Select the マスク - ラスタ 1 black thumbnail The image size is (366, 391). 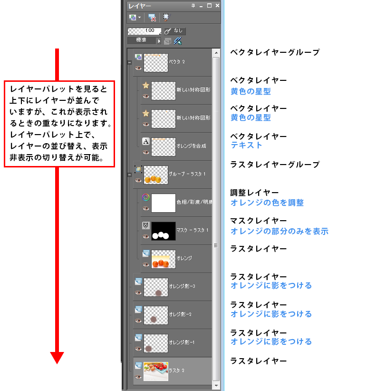(164, 231)
